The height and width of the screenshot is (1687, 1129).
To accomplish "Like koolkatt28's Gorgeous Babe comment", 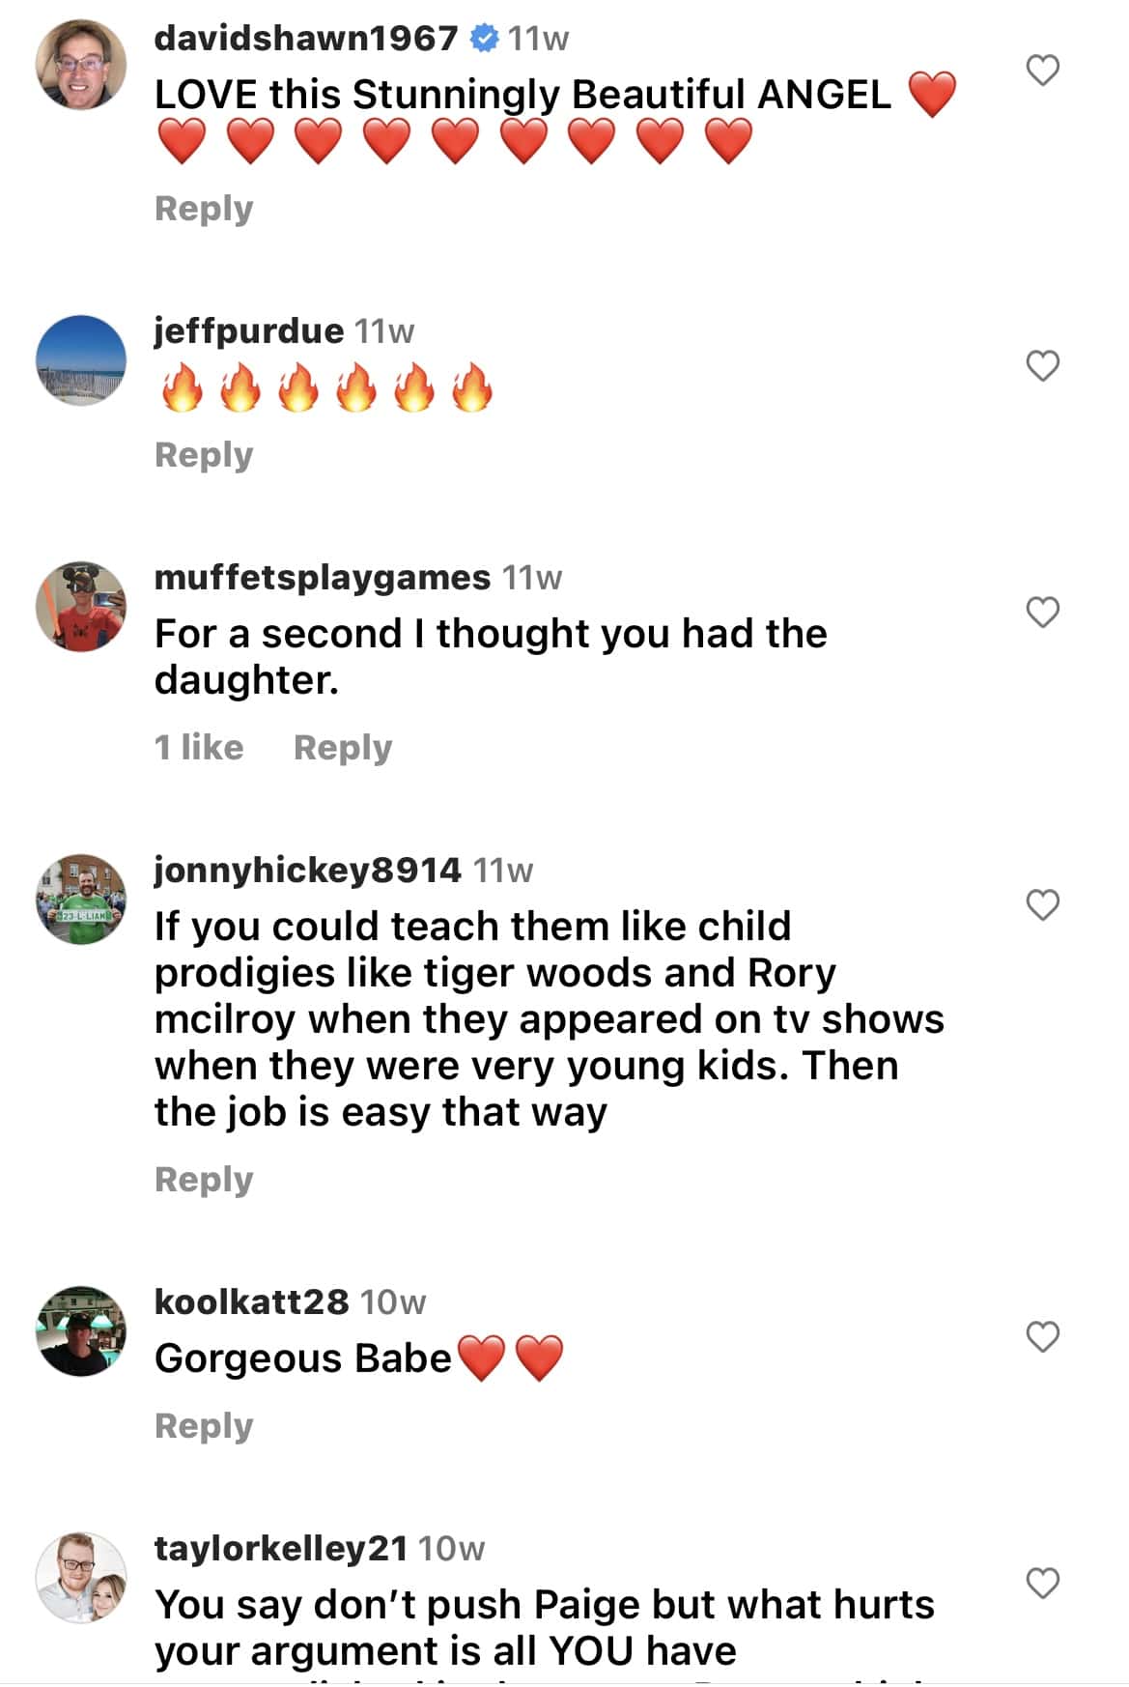I will pos(1042,1336).
